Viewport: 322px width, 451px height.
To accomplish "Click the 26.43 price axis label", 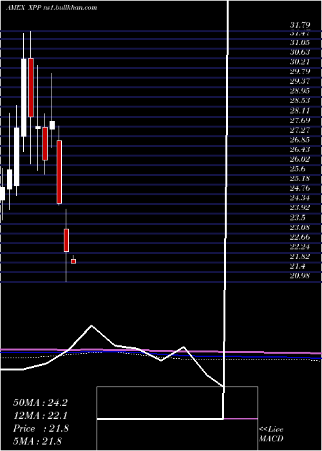I will click(299, 149).
